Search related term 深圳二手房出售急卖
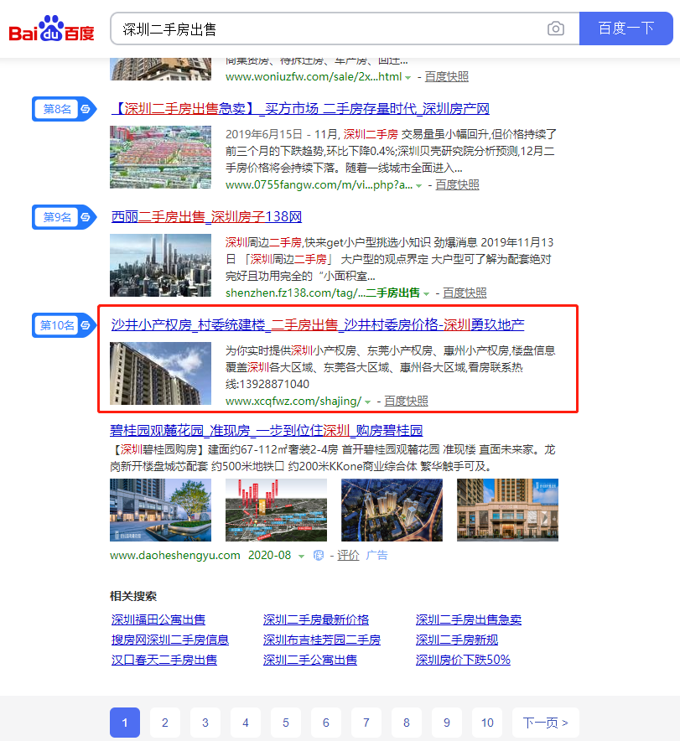 point(469,619)
